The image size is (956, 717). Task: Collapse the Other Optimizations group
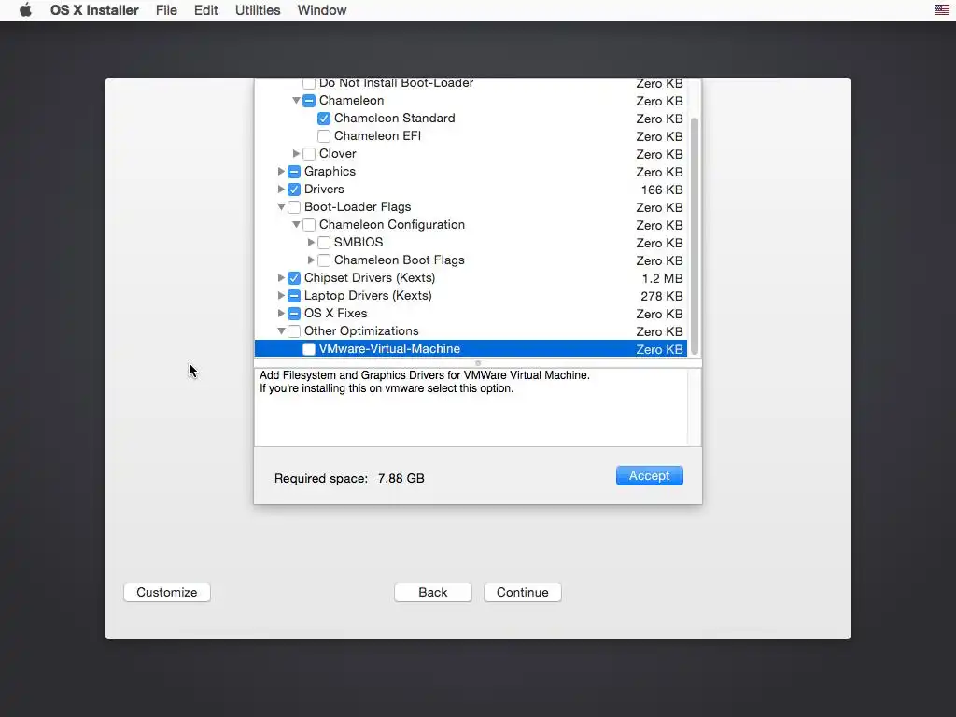pyautogui.click(x=281, y=331)
